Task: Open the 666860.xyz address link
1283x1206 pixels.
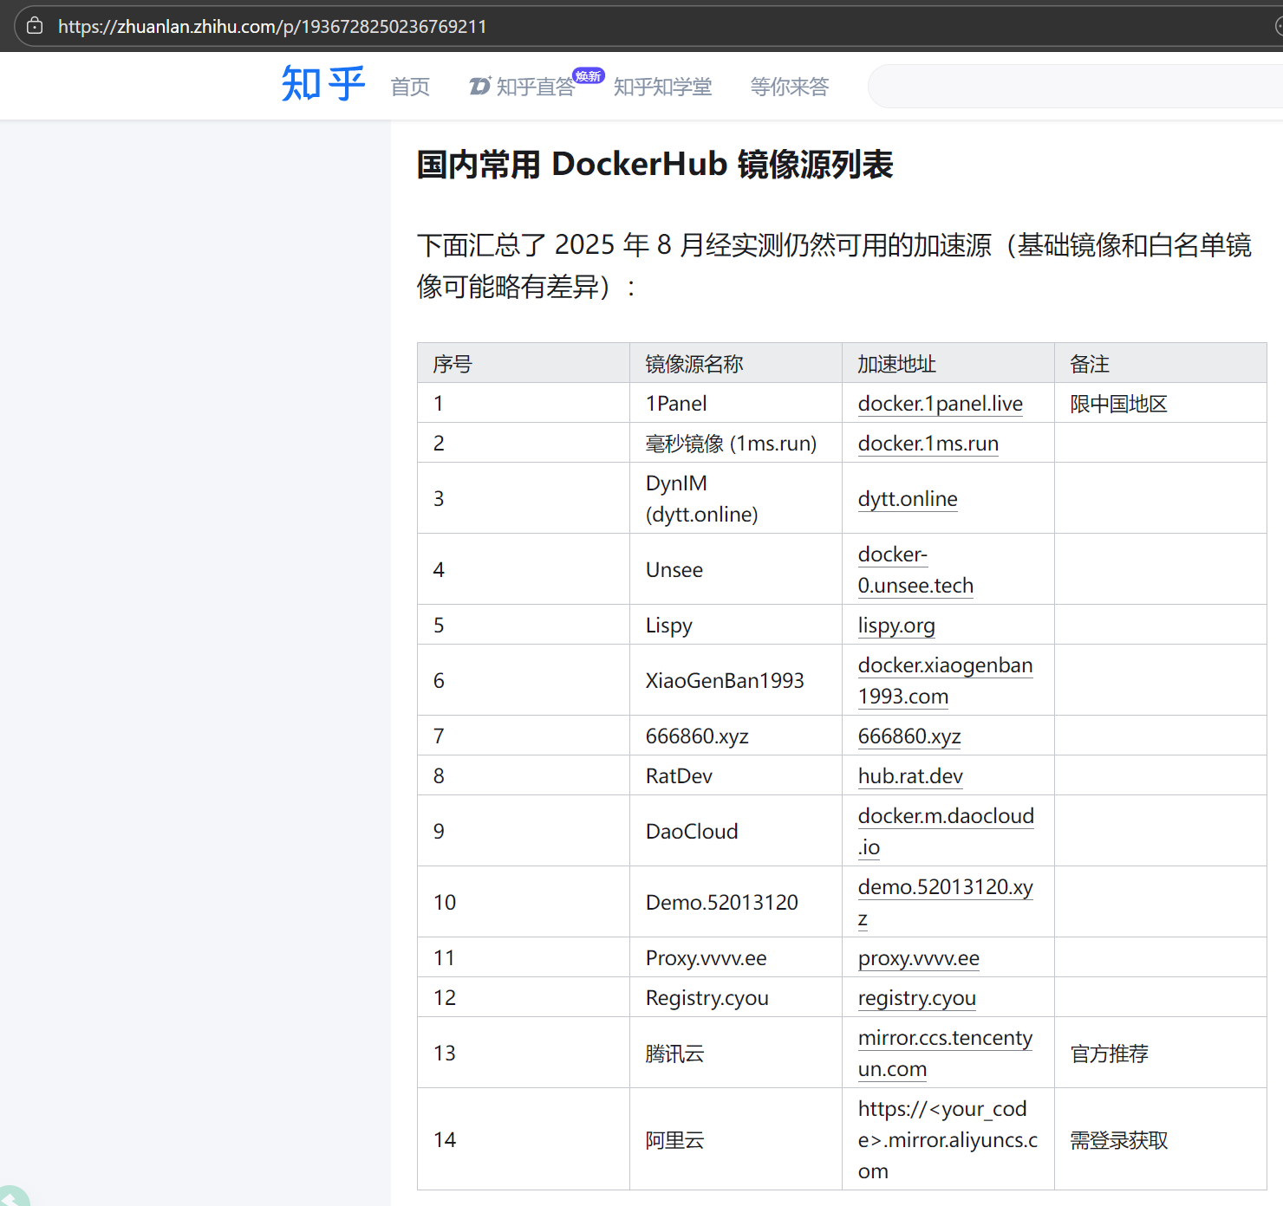Action: pos(909,736)
